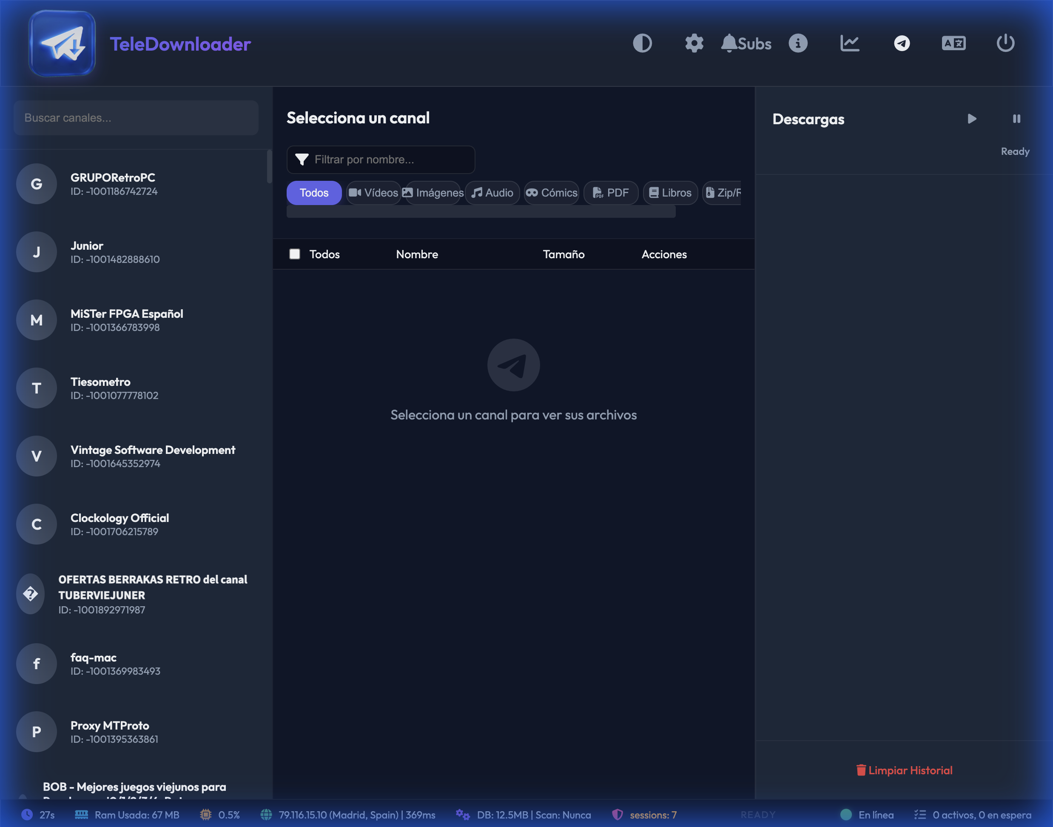
Task: Click the Buscar canales search box
Action: tap(137, 117)
